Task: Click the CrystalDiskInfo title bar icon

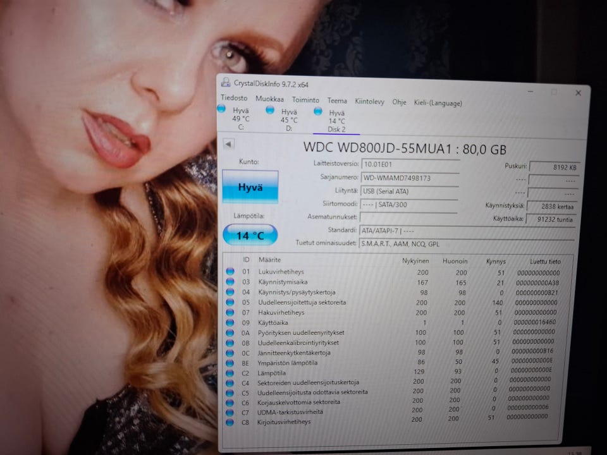Action: [225, 82]
